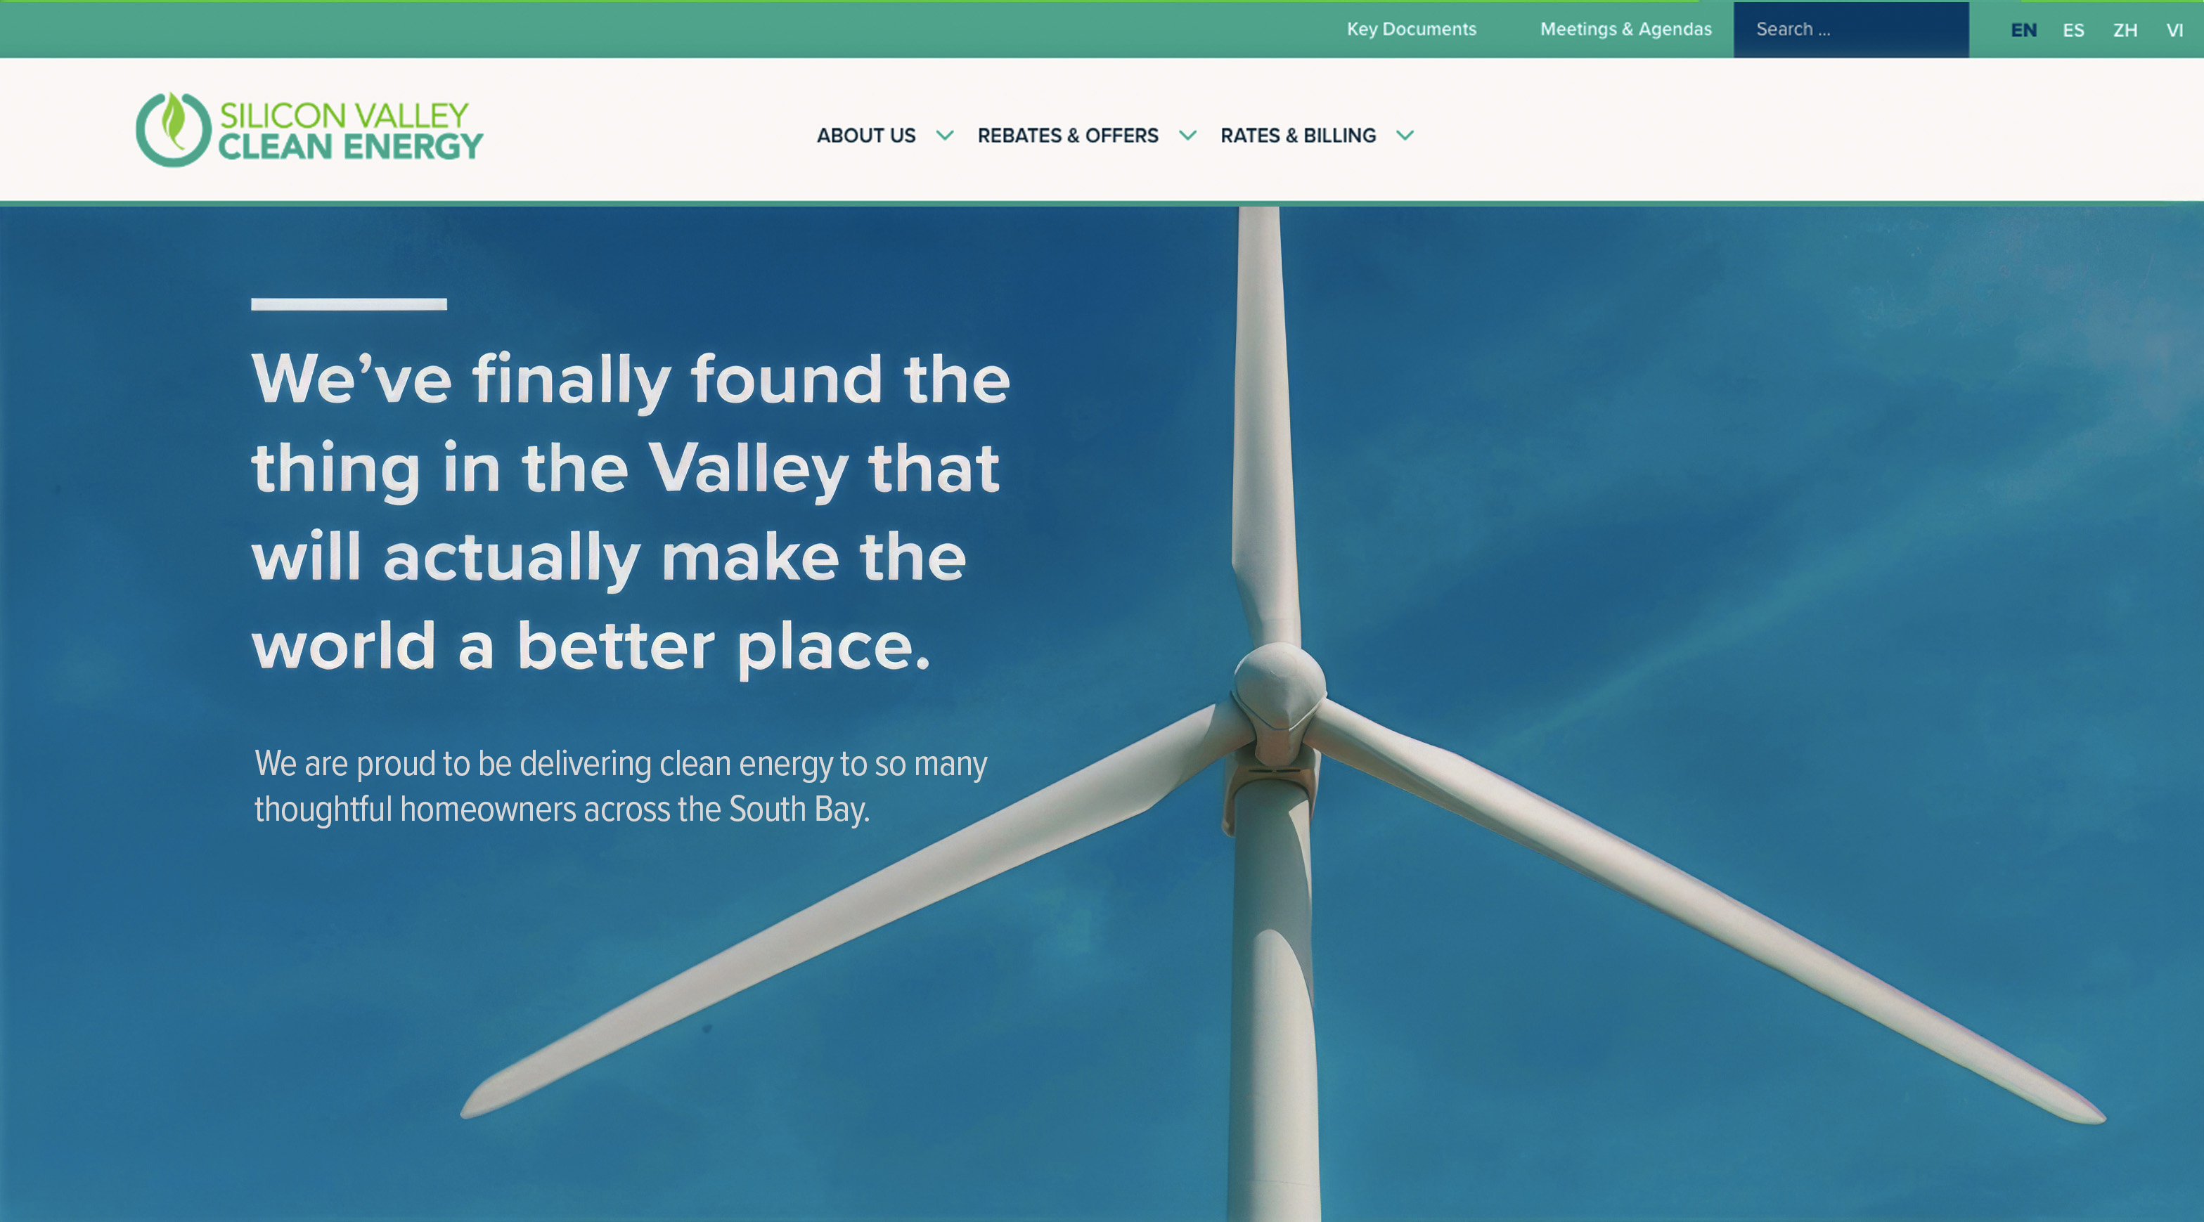Select the EN language option
2204x1222 pixels.
(2023, 31)
